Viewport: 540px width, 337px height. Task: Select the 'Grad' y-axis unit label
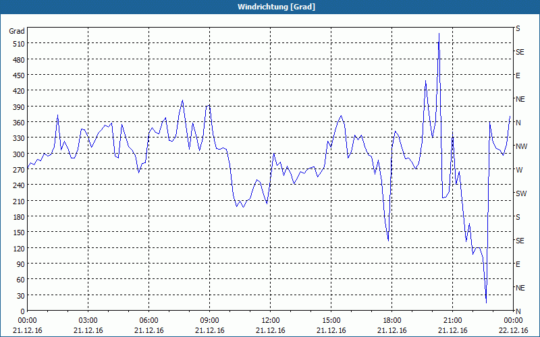click(x=17, y=31)
